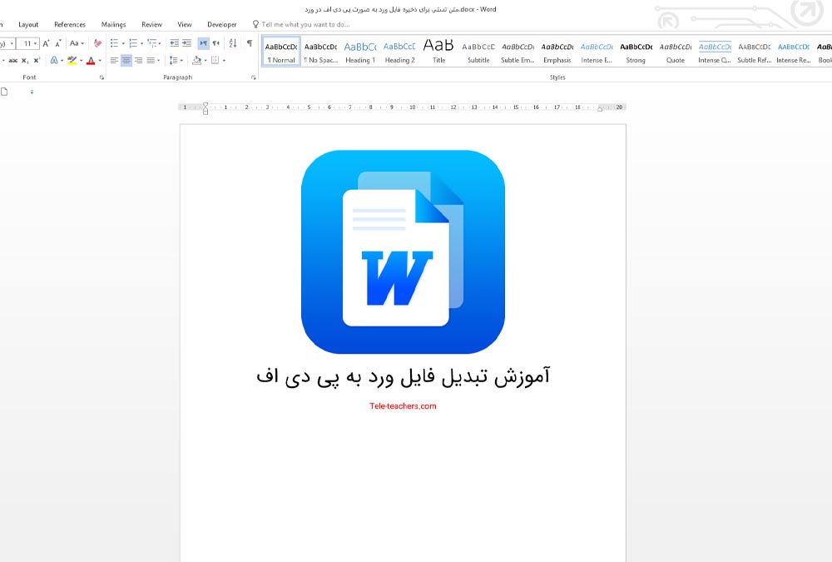The width and height of the screenshot is (832, 562).
Task: Toggle show paragraph marks
Action: pos(250,43)
